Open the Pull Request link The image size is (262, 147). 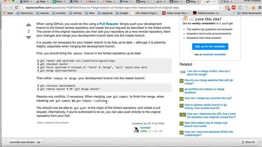point(108,24)
